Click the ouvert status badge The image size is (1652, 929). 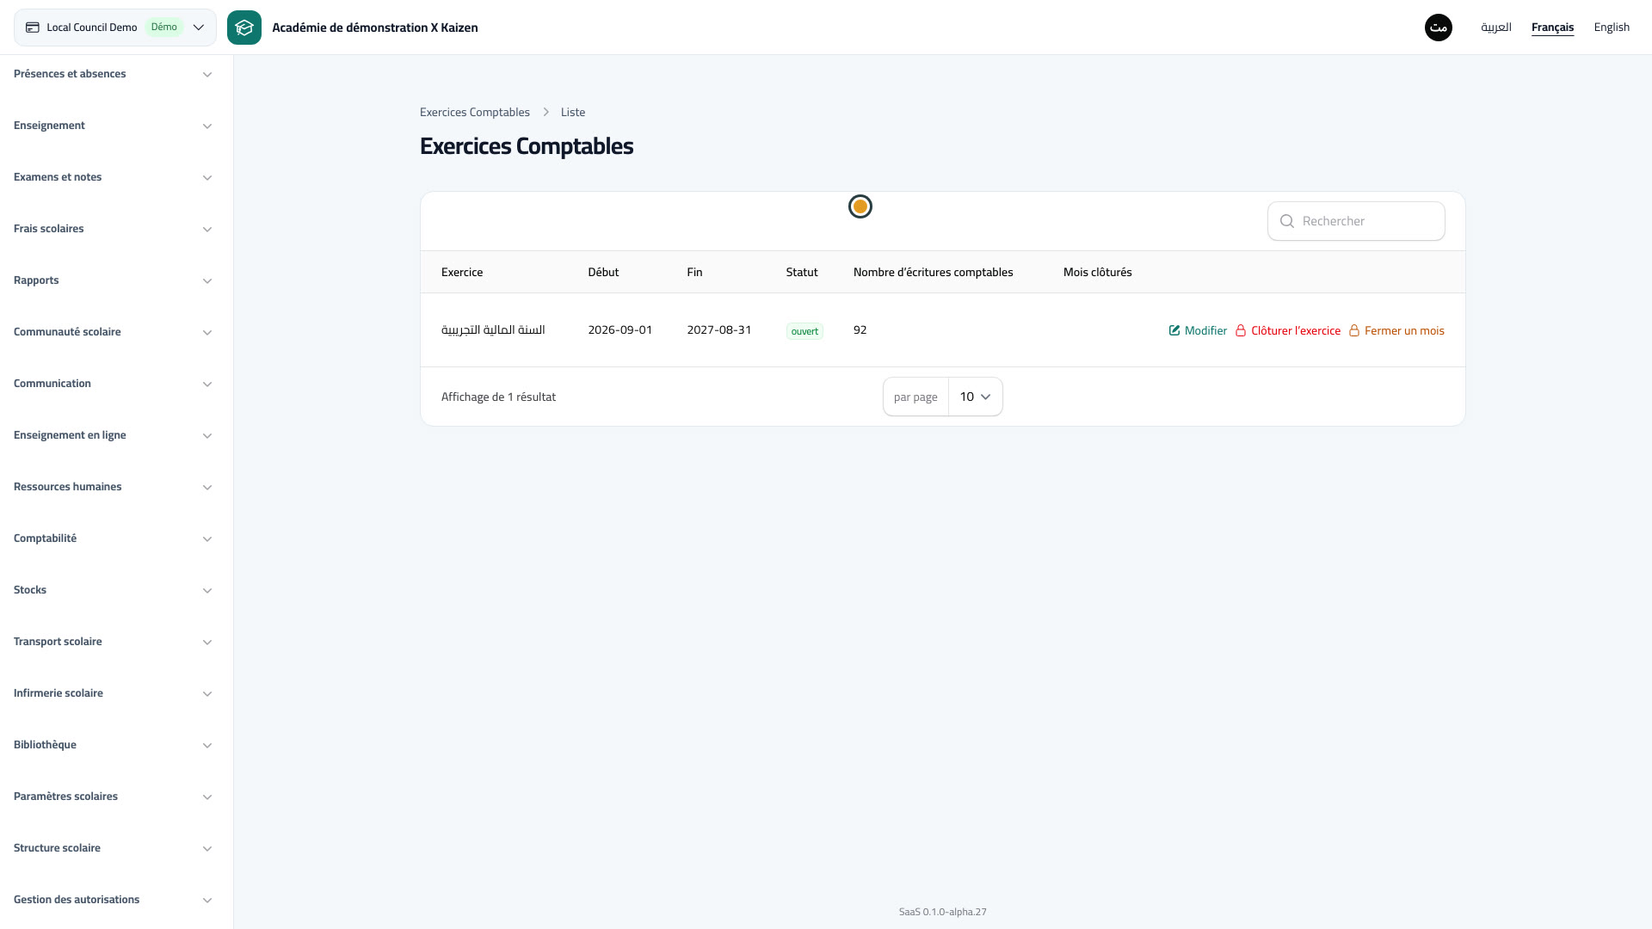(804, 331)
